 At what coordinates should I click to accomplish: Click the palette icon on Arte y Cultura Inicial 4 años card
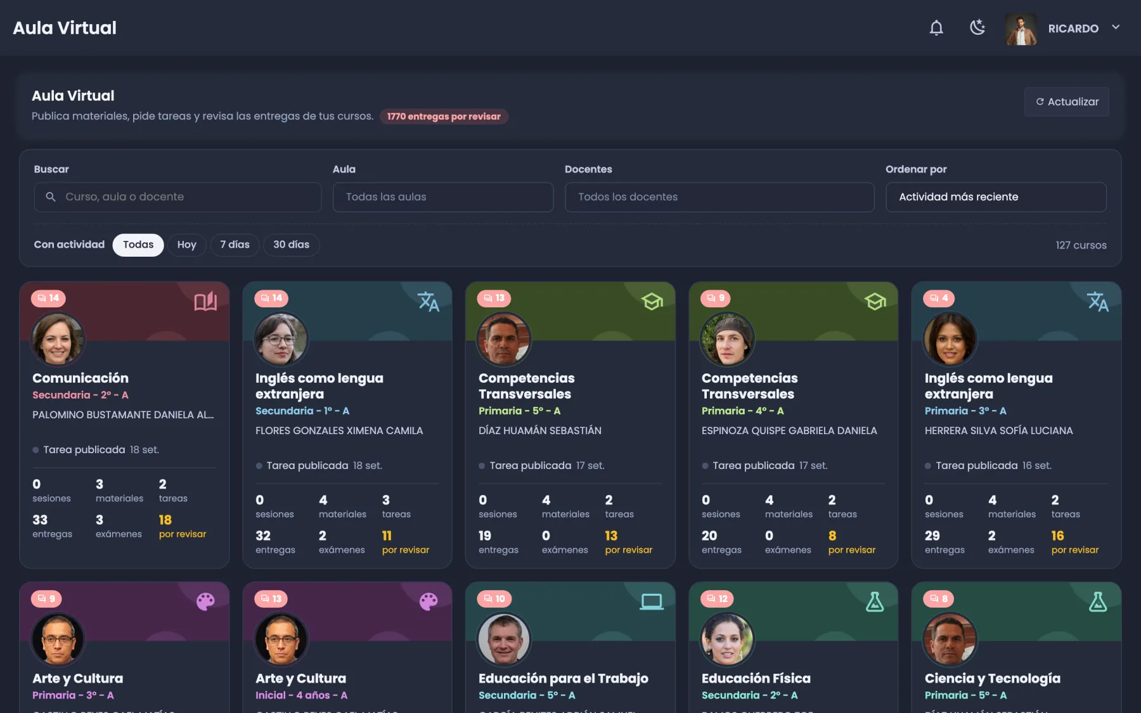click(429, 601)
